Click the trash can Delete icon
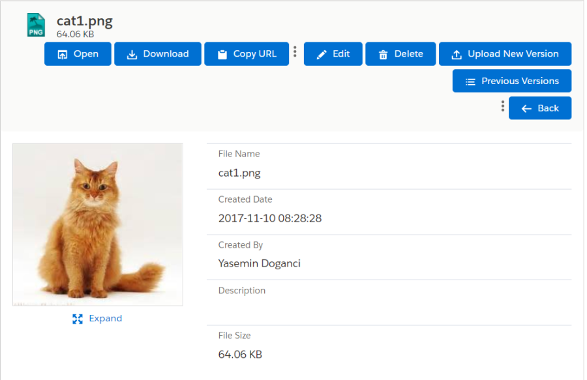 coord(383,55)
